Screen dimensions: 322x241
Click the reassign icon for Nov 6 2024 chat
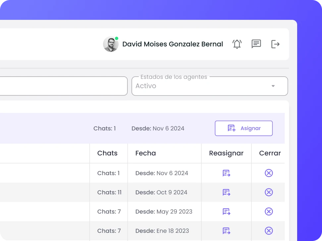click(226, 173)
